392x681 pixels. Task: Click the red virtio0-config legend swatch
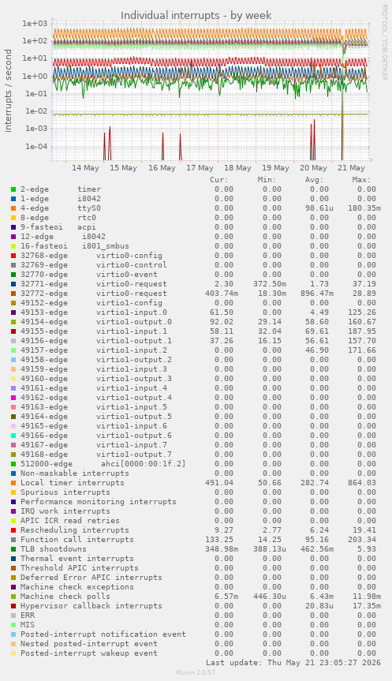pos(13,256)
